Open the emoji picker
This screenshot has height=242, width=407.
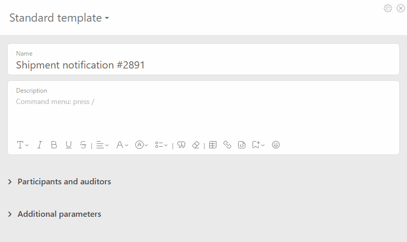[276, 145]
